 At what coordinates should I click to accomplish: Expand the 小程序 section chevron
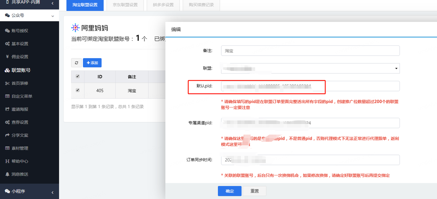[x=53, y=192]
